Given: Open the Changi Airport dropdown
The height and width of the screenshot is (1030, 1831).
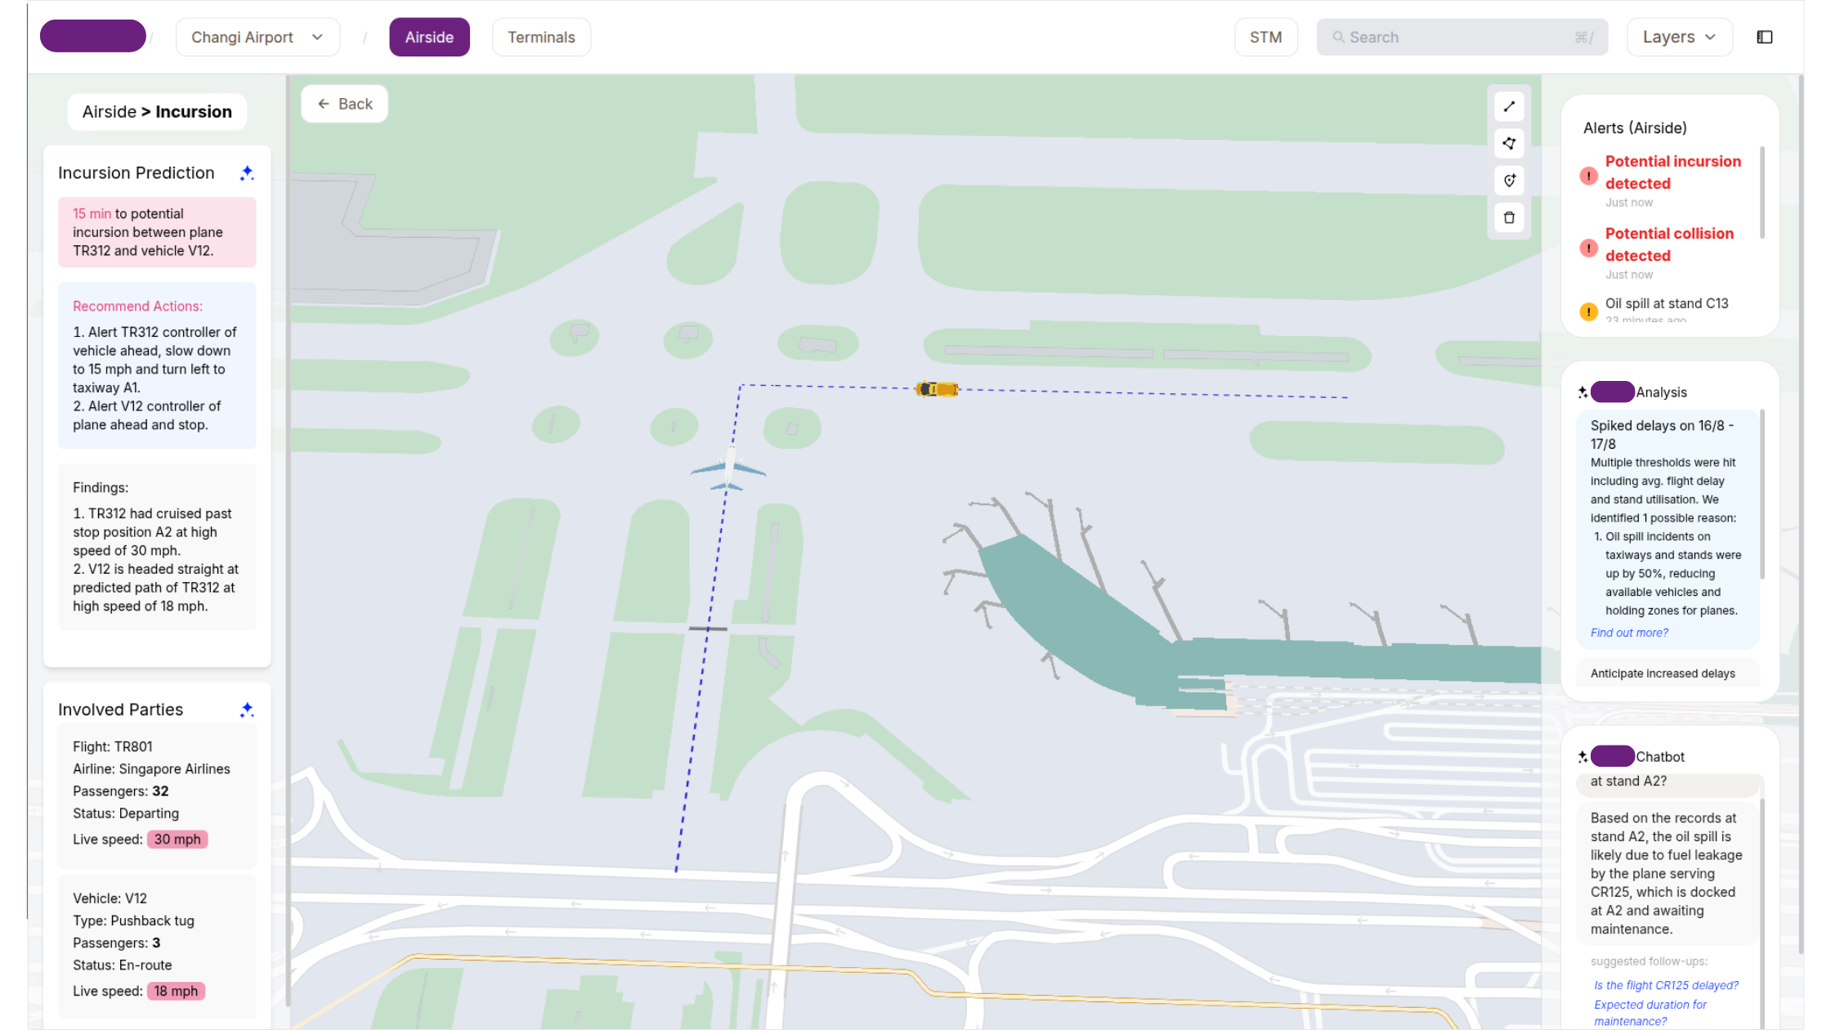Looking at the screenshot, I should (x=257, y=37).
